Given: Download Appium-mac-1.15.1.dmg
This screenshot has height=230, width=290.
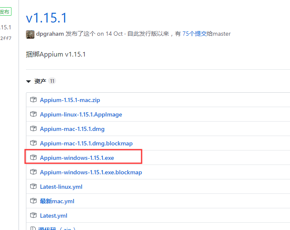Looking at the screenshot, I should (72, 129).
